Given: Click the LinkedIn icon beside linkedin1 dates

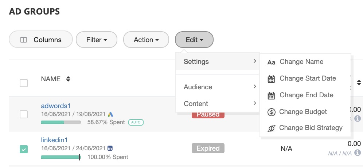Looking at the screenshot, I should (110, 148).
